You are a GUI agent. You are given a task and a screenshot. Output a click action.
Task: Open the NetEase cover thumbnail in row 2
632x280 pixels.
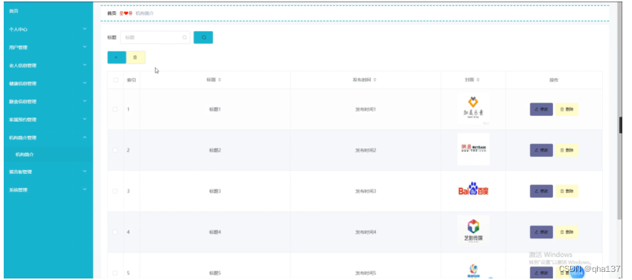(x=473, y=149)
